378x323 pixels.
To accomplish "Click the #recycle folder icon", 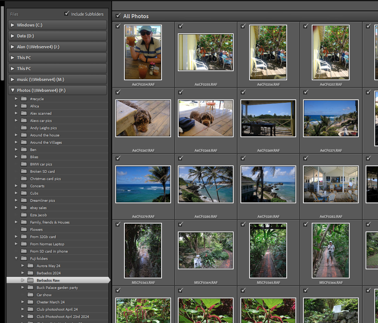I will click(24, 99).
